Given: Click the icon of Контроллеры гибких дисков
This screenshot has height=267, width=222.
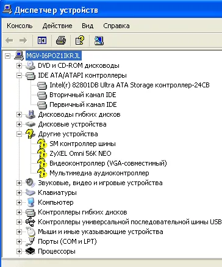Looking at the screenshot, I should click(x=30, y=213).
